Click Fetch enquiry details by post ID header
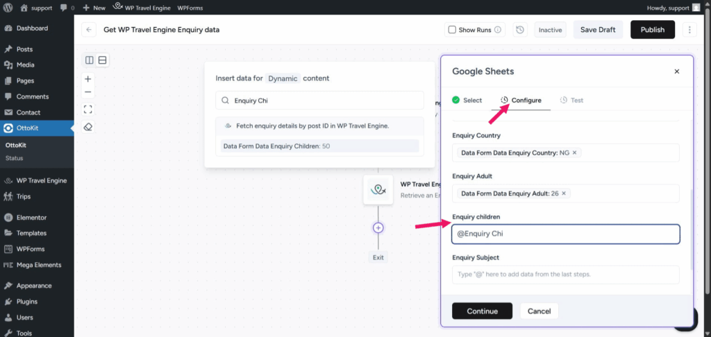Screen dimensions: 711x337 tap(319, 126)
